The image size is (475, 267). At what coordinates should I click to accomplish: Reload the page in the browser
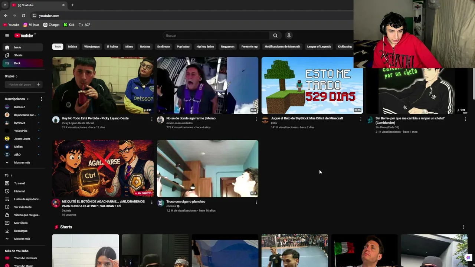point(23,16)
